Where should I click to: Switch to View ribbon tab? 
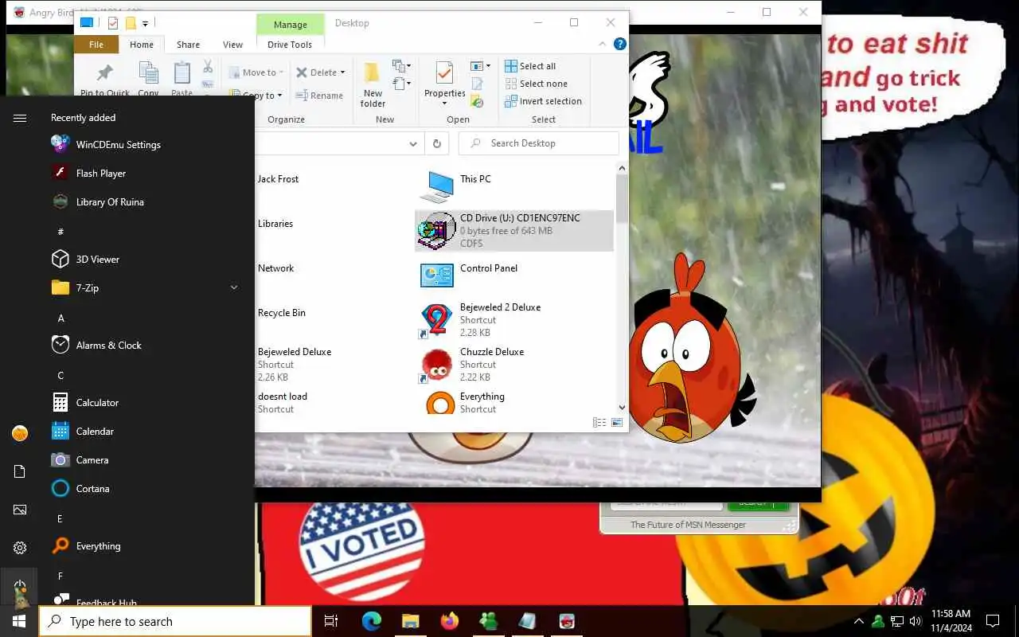(x=233, y=45)
